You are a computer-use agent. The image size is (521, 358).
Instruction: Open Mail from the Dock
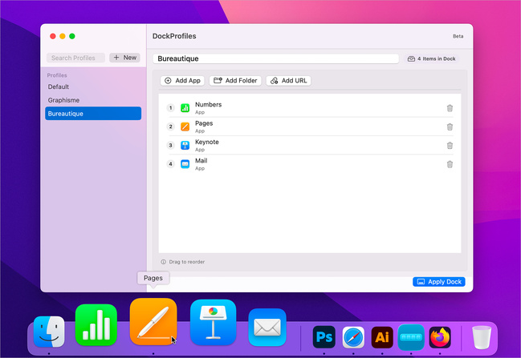(267, 328)
